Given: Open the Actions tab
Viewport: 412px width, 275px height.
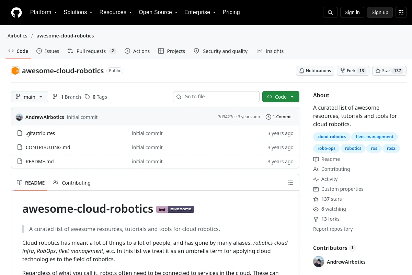Looking at the screenshot, I should coord(137,51).
